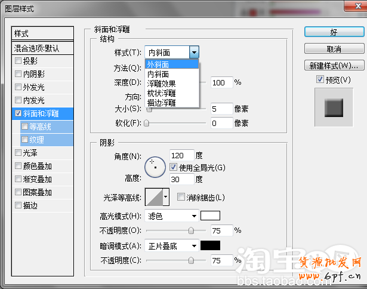Uncheck the 预览 preview checkbox
Viewport: 367px width, 289px height.
[320, 79]
